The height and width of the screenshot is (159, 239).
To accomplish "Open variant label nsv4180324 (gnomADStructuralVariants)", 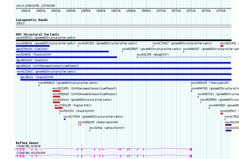I will tap(107, 43).
